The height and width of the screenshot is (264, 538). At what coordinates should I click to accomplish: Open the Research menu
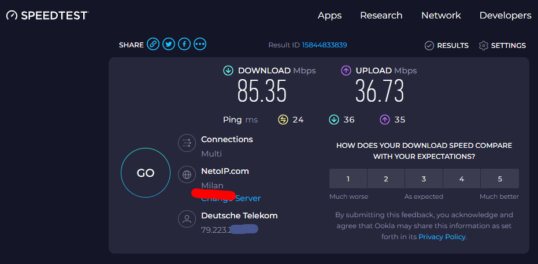(x=381, y=16)
